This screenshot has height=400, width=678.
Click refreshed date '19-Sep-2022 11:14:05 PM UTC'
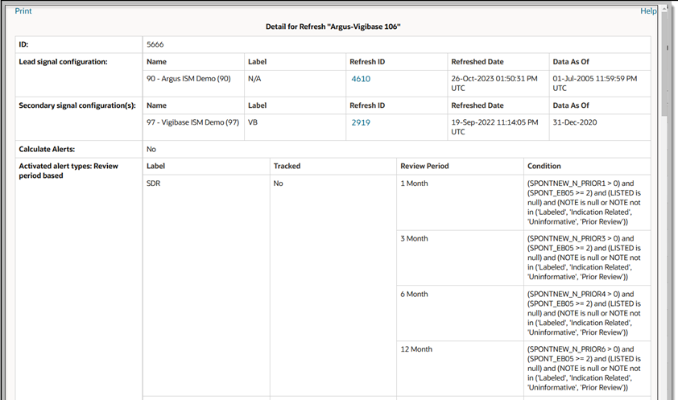[494, 126]
